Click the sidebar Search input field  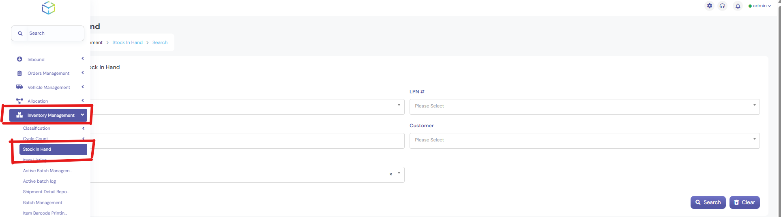[55, 33]
